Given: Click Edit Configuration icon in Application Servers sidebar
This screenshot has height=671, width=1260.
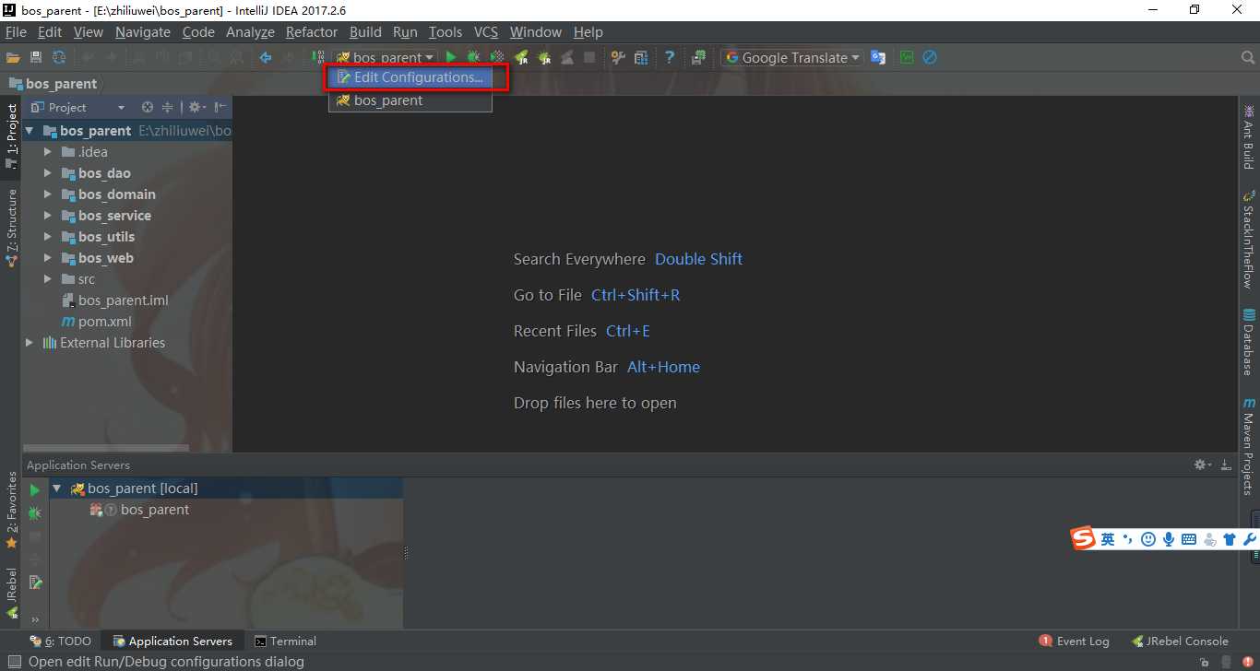Looking at the screenshot, I should [35, 583].
